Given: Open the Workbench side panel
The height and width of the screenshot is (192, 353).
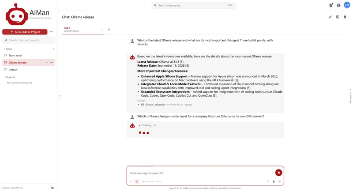Looking at the screenshot, I should 350,96.
